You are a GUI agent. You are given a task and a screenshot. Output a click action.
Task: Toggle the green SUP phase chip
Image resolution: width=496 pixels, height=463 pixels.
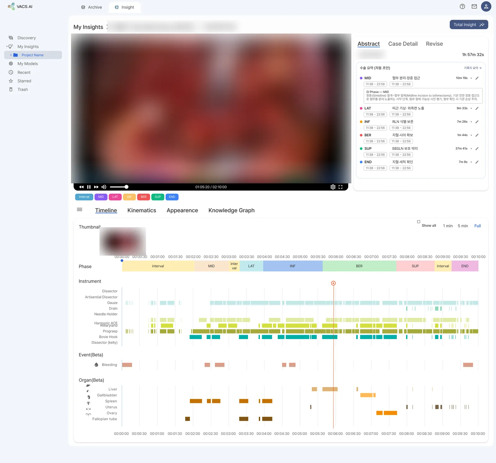pyautogui.click(x=158, y=197)
